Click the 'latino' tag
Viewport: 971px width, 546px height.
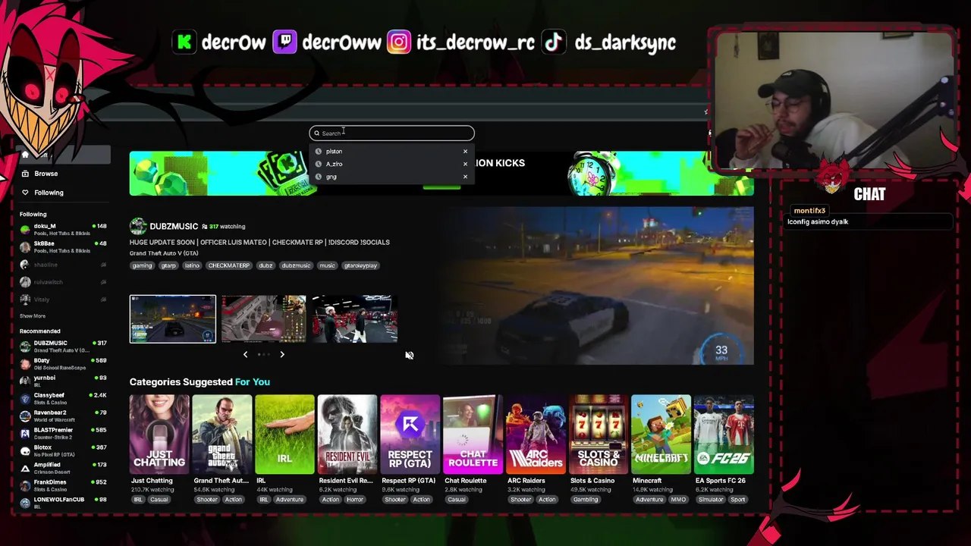[x=192, y=265]
